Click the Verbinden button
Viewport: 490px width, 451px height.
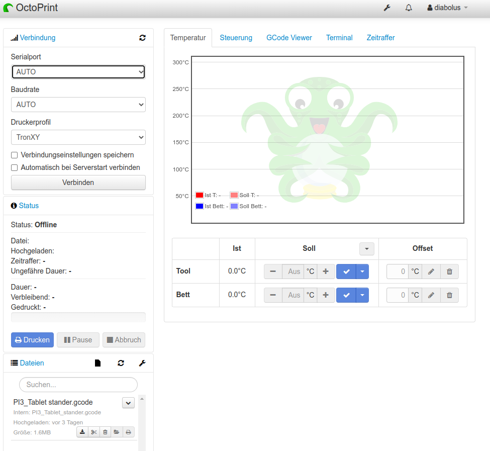coord(78,183)
